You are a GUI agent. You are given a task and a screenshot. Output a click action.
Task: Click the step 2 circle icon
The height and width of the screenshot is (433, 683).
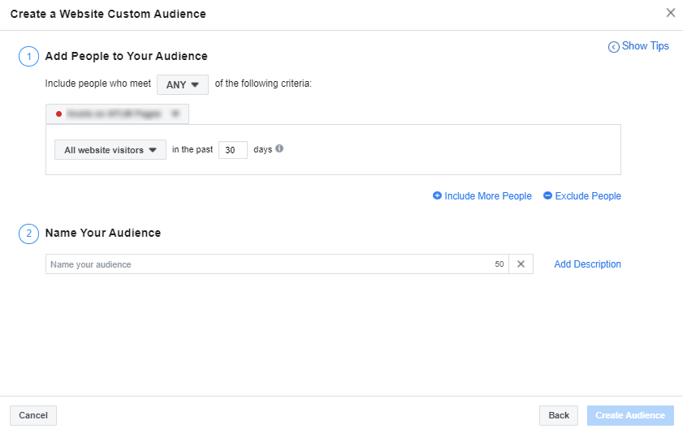coord(28,234)
